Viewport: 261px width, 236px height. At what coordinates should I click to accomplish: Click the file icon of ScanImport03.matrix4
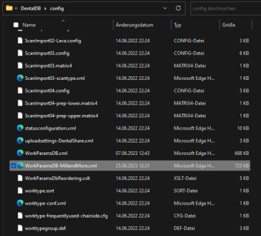20,66
